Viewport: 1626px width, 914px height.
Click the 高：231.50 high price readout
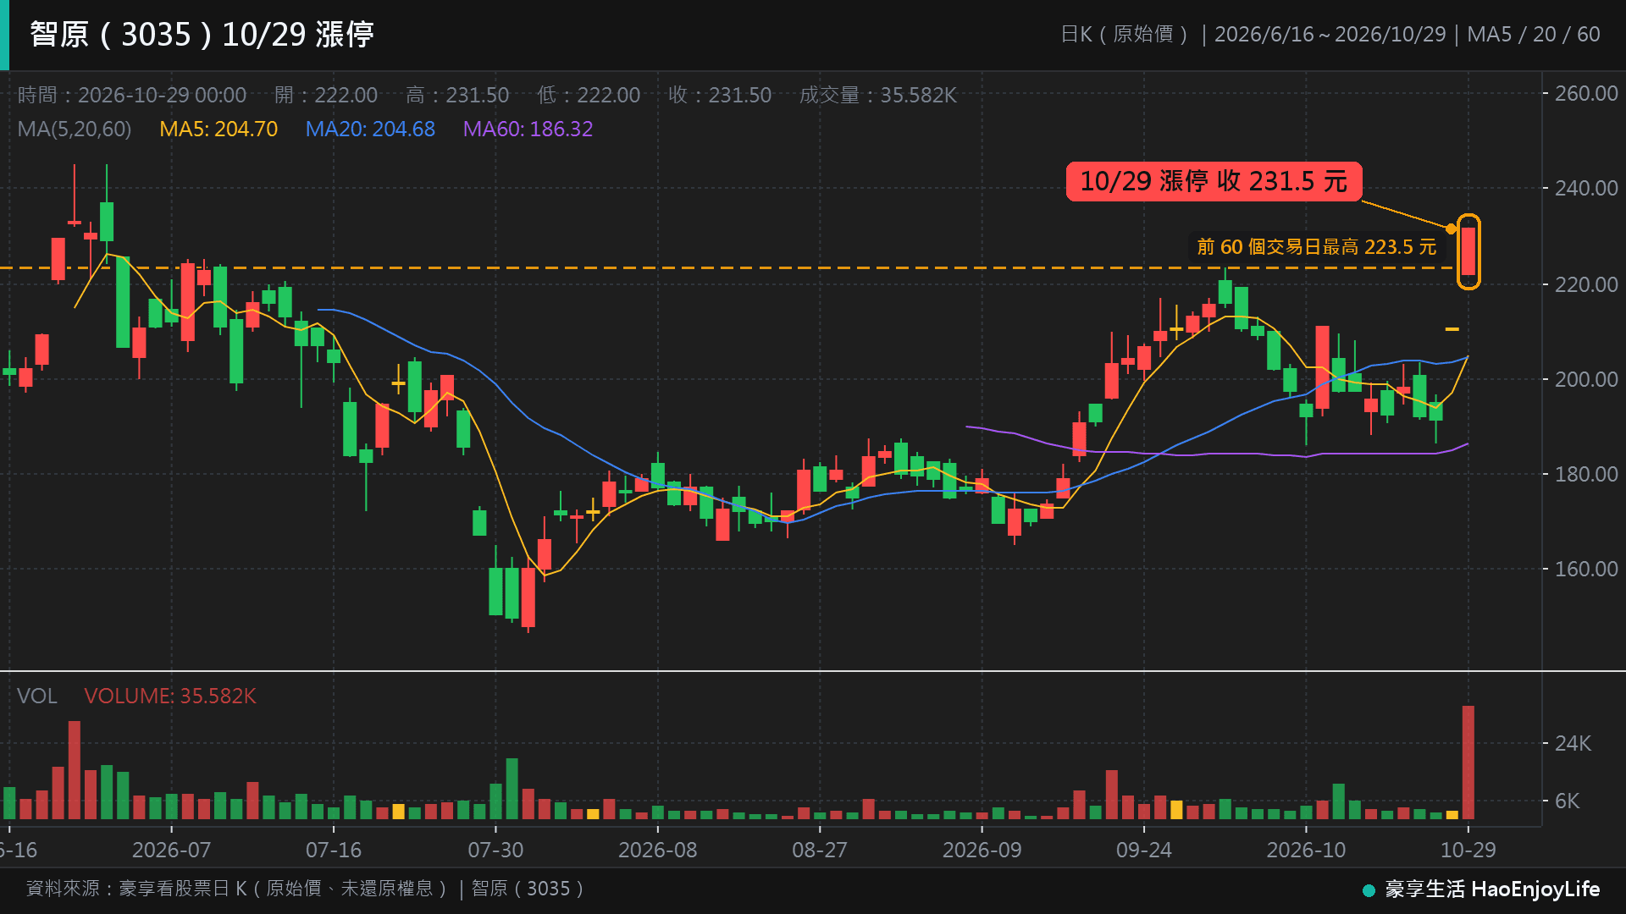tap(457, 95)
